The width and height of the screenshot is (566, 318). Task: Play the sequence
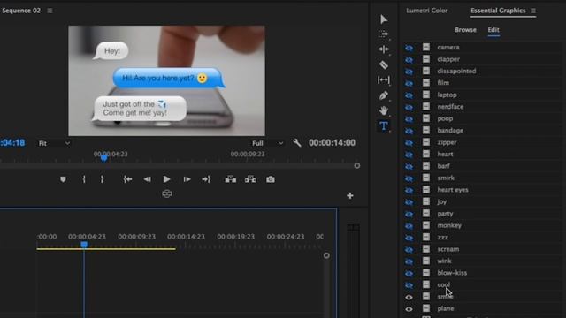point(166,179)
